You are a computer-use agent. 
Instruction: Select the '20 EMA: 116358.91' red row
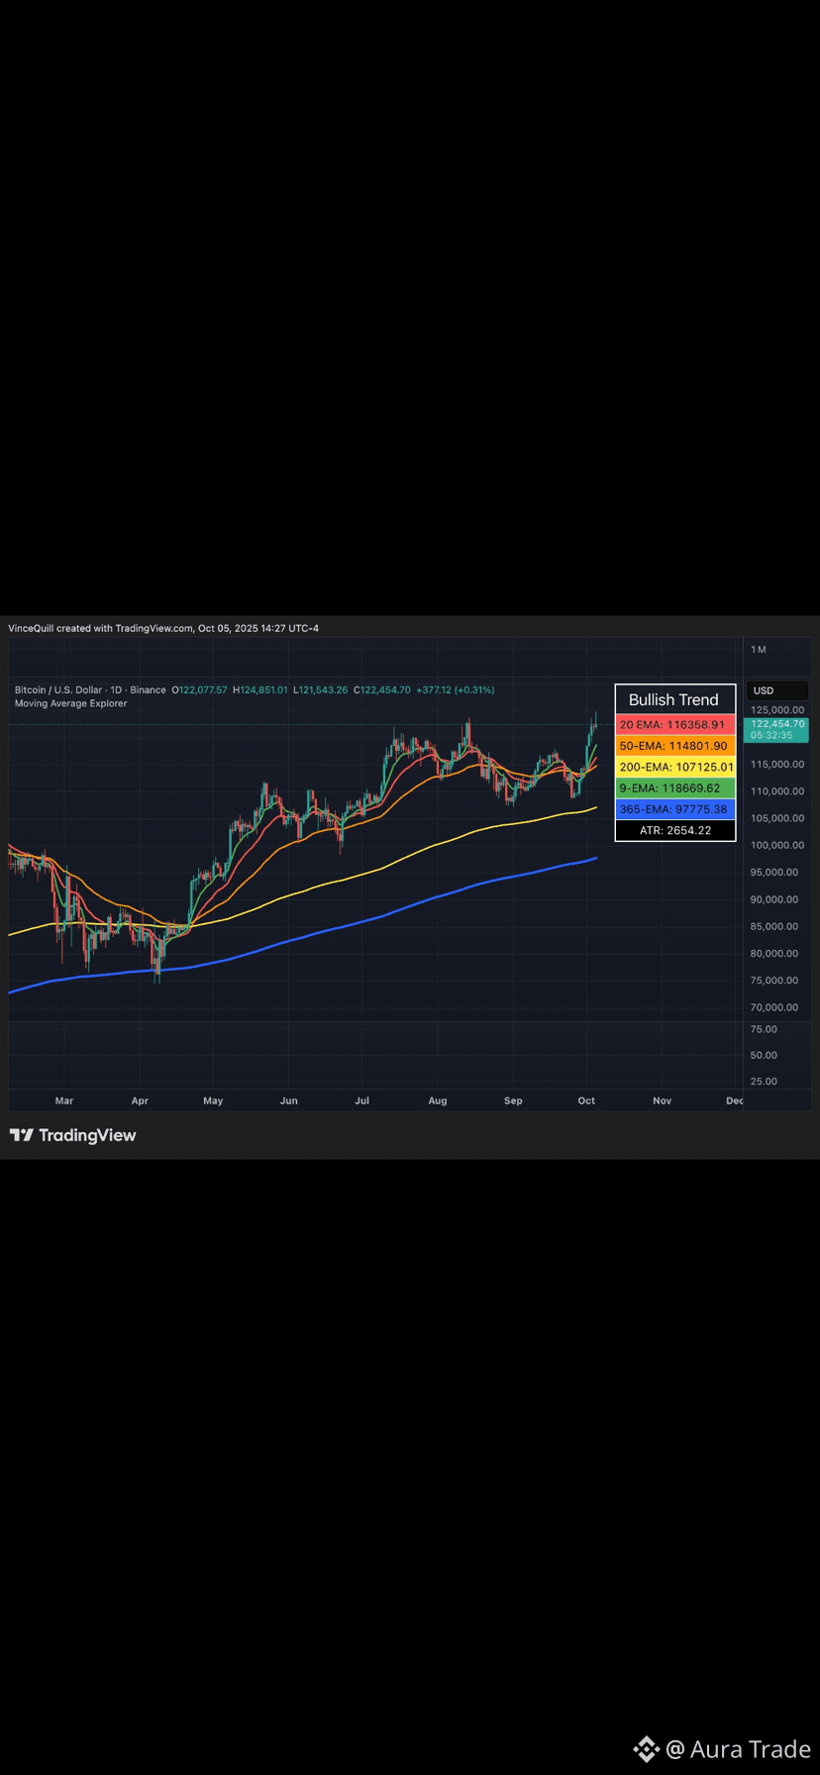(674, 725)
